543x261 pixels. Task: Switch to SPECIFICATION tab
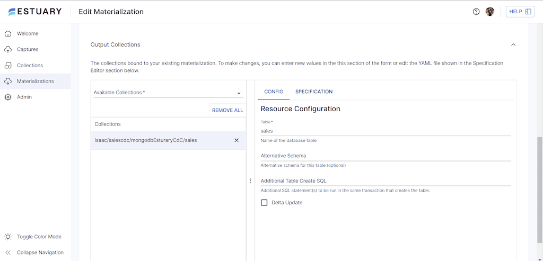[314, 92]
